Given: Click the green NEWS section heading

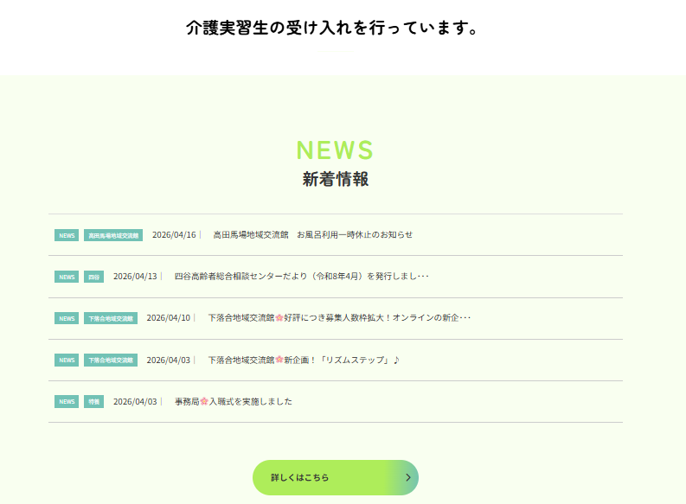Looking at the screenshot, I should pos(335,150).
